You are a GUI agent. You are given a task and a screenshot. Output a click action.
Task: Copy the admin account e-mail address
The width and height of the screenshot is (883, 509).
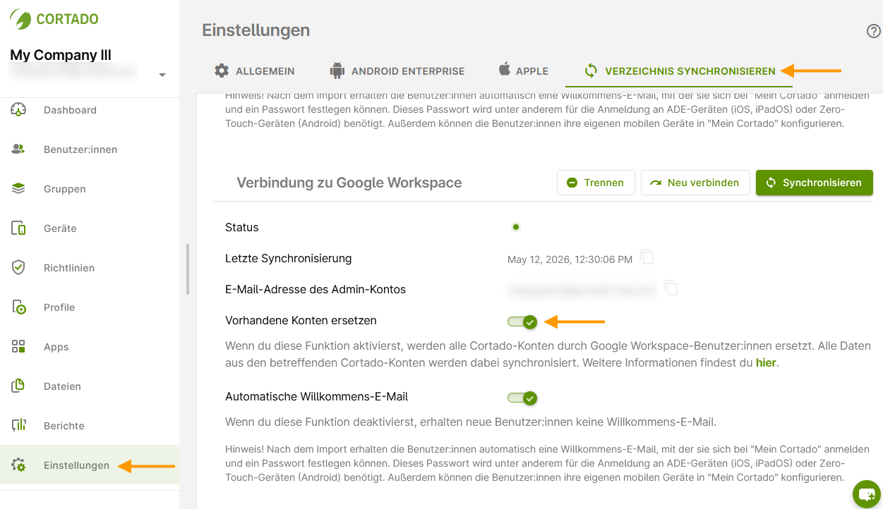(671, 288)
